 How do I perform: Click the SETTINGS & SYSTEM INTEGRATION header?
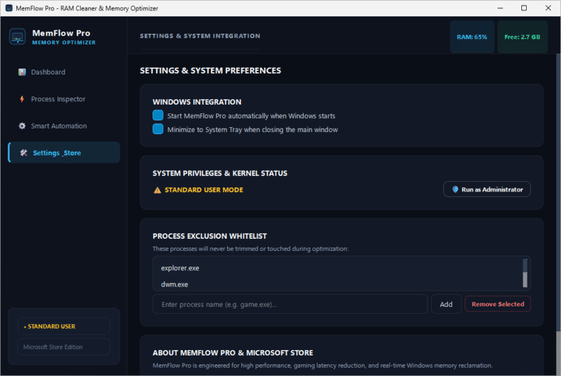coord(200,36)
